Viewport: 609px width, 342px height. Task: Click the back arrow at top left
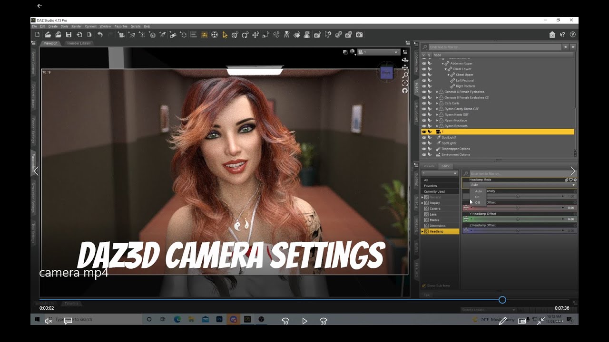[x=39, y=6]
